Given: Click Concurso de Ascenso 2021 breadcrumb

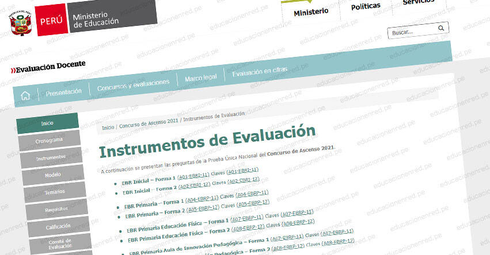Looking at the screenshot, I should point(149,123).
